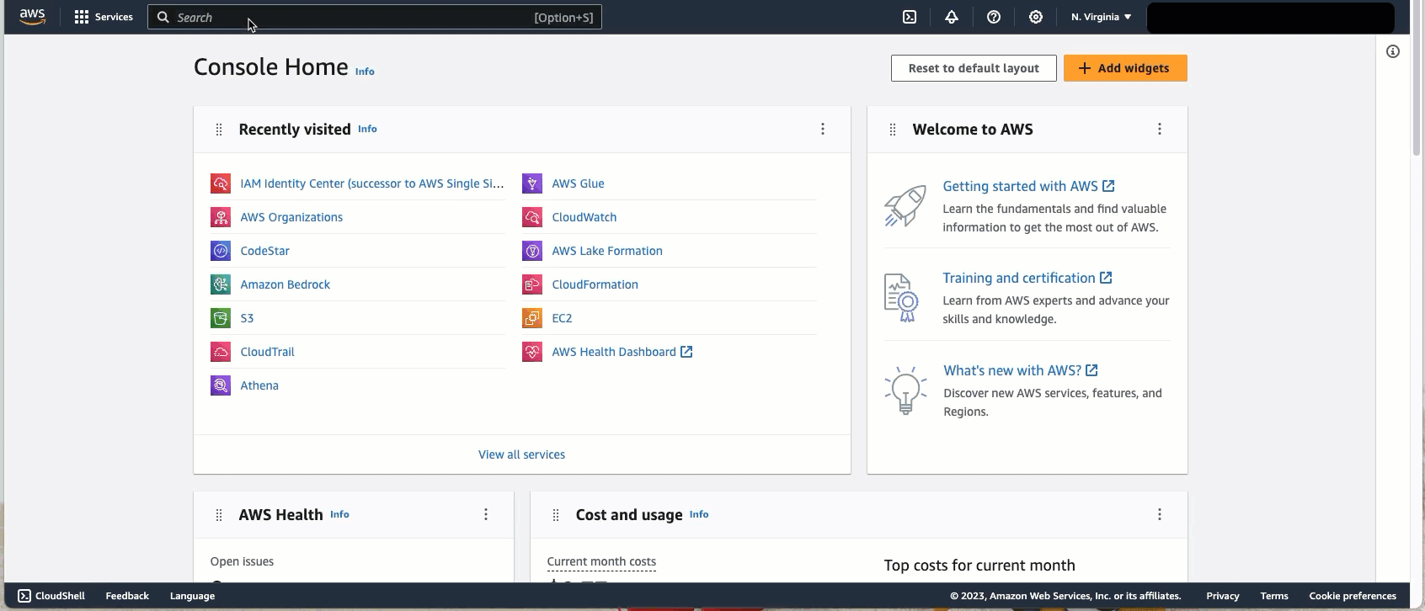
Task: Click the IAM Identity Center service icon
Action: (221, 183)
